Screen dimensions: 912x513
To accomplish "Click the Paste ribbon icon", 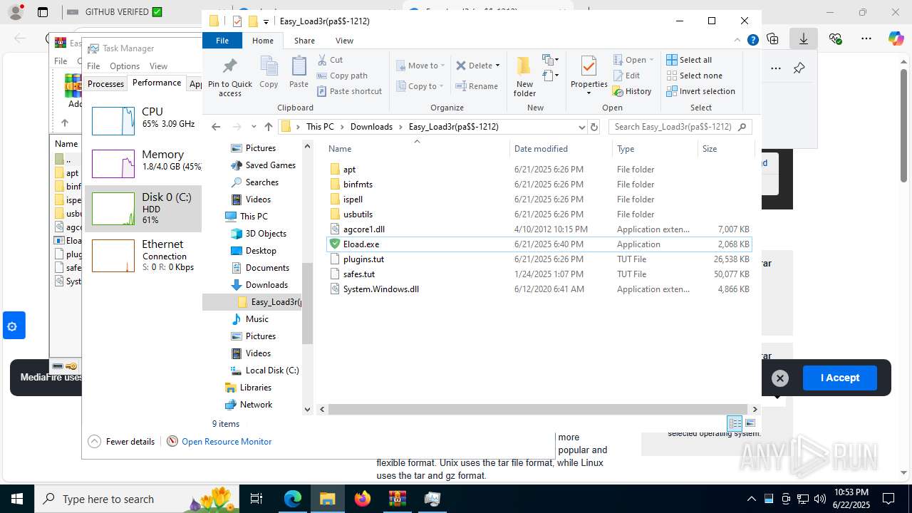I will tap(299, 73).
